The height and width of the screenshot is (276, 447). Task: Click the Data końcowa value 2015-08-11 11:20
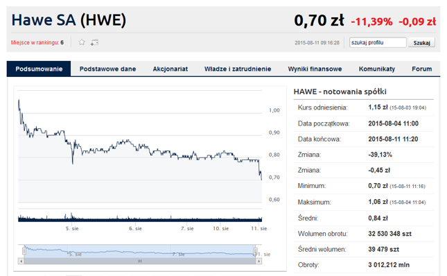pos(393,139)
